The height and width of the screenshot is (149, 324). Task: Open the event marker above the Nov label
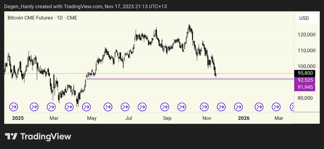pyautogui.click(x=204, y=107)
